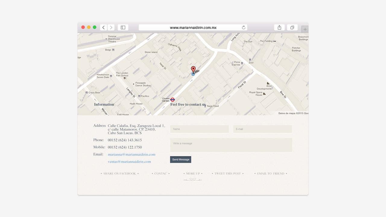Click the red location pin on map

tap(193, 69)
